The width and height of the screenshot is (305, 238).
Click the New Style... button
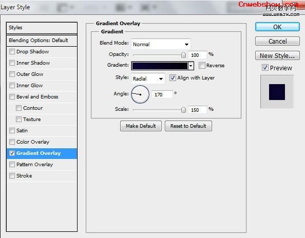pyautogui.click(x=277, y=55)
